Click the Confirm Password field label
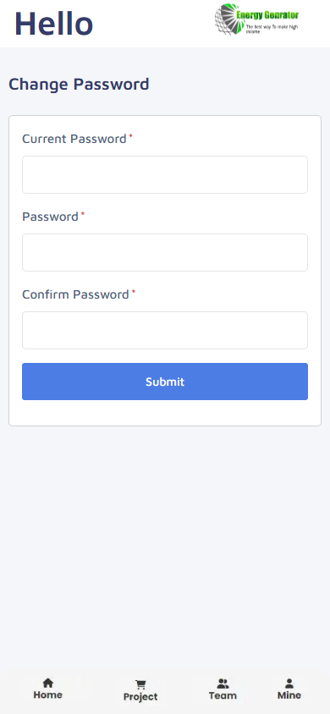 (75, 294)
